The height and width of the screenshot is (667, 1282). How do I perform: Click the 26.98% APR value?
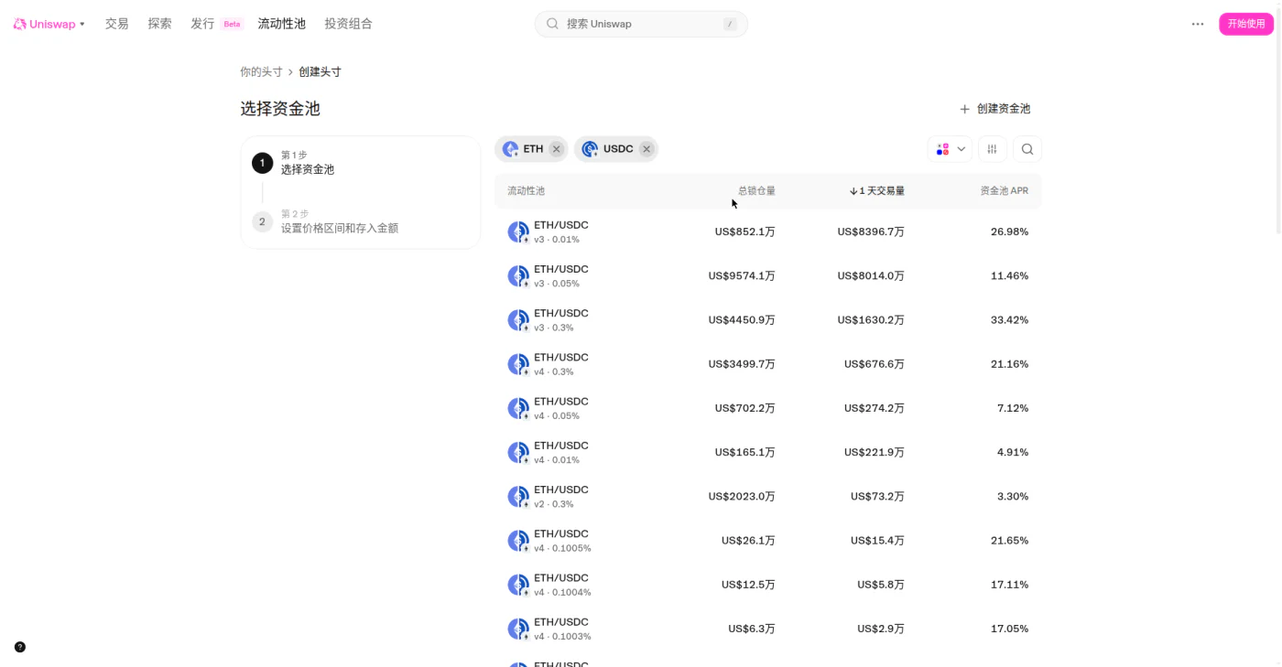click(1009, 231)
